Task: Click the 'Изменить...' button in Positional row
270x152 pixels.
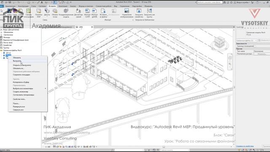Action: (x=262, y=54)
